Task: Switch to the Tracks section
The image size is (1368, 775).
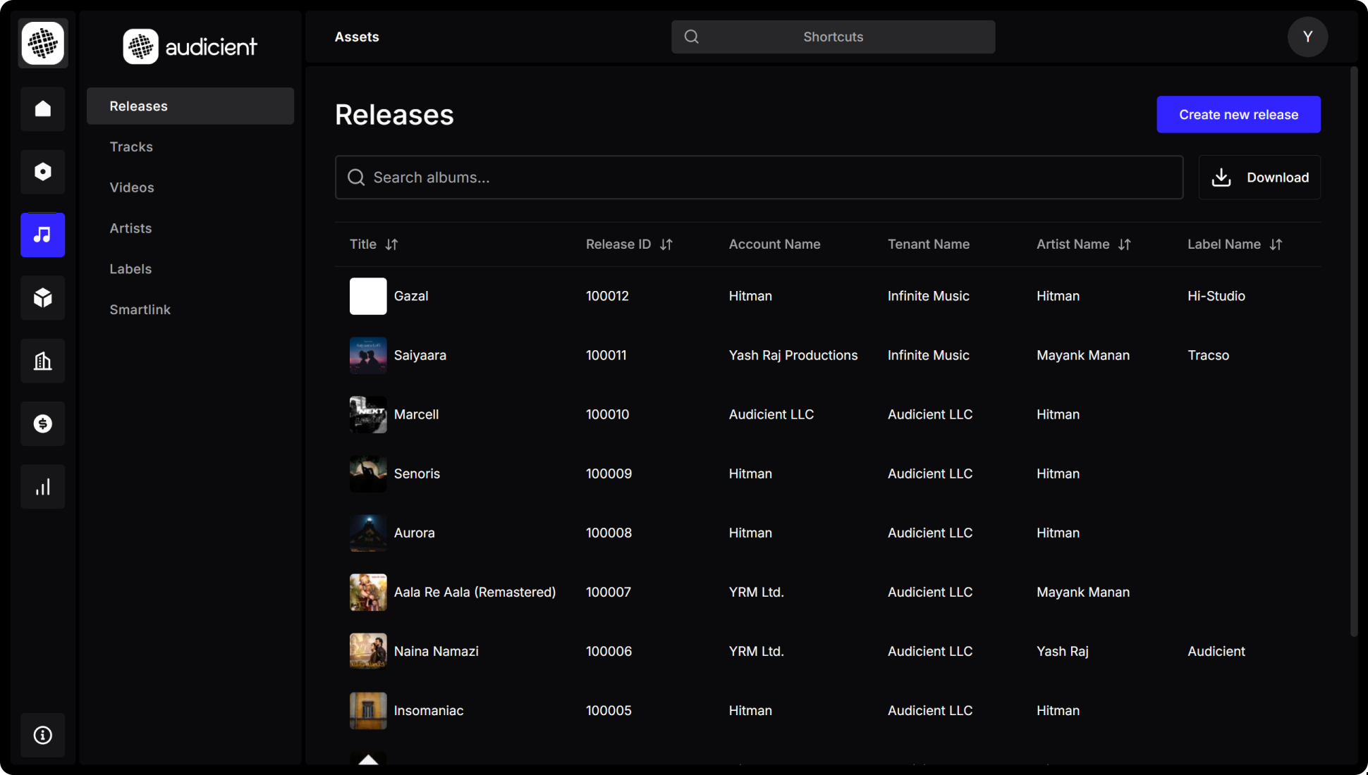Action: coord(131,147)
